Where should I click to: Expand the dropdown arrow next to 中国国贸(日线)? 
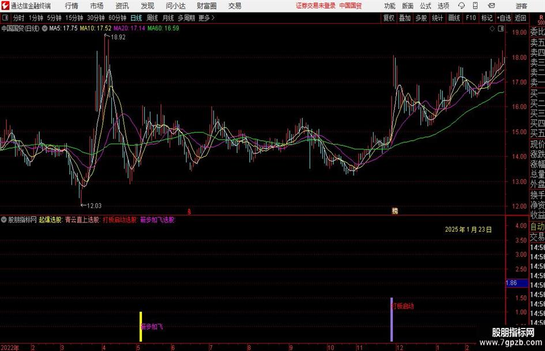(44, 28)
